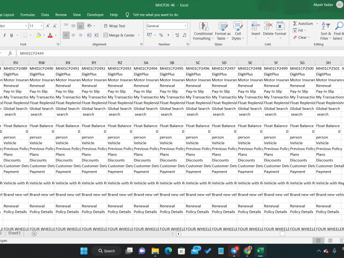Decrease the cell indent

pyautogui.click(x=89, y=35)
